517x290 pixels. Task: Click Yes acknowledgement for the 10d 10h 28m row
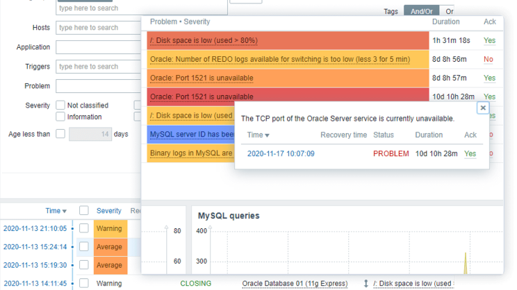489,96
